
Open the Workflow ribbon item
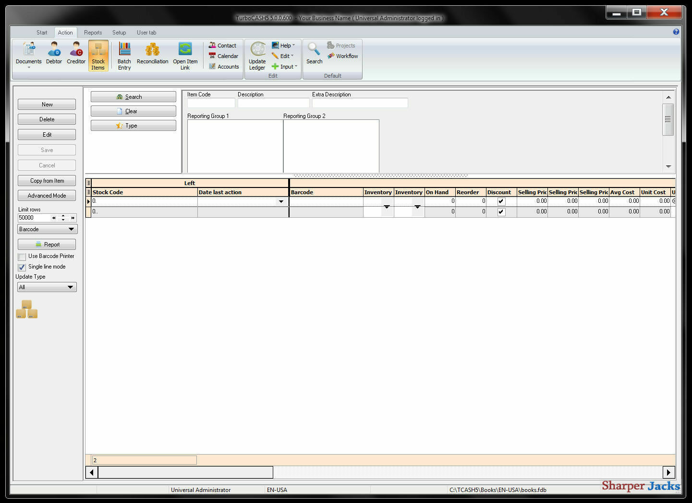(343, 56)
